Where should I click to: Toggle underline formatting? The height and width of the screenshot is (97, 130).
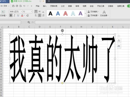[18, 15]
